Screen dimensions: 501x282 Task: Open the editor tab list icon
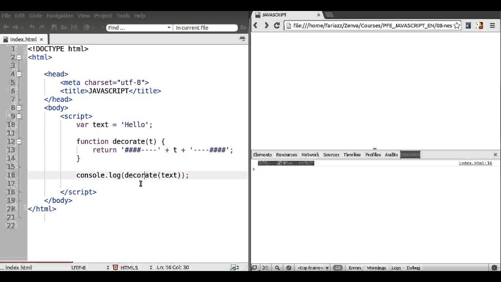(242, 39)
